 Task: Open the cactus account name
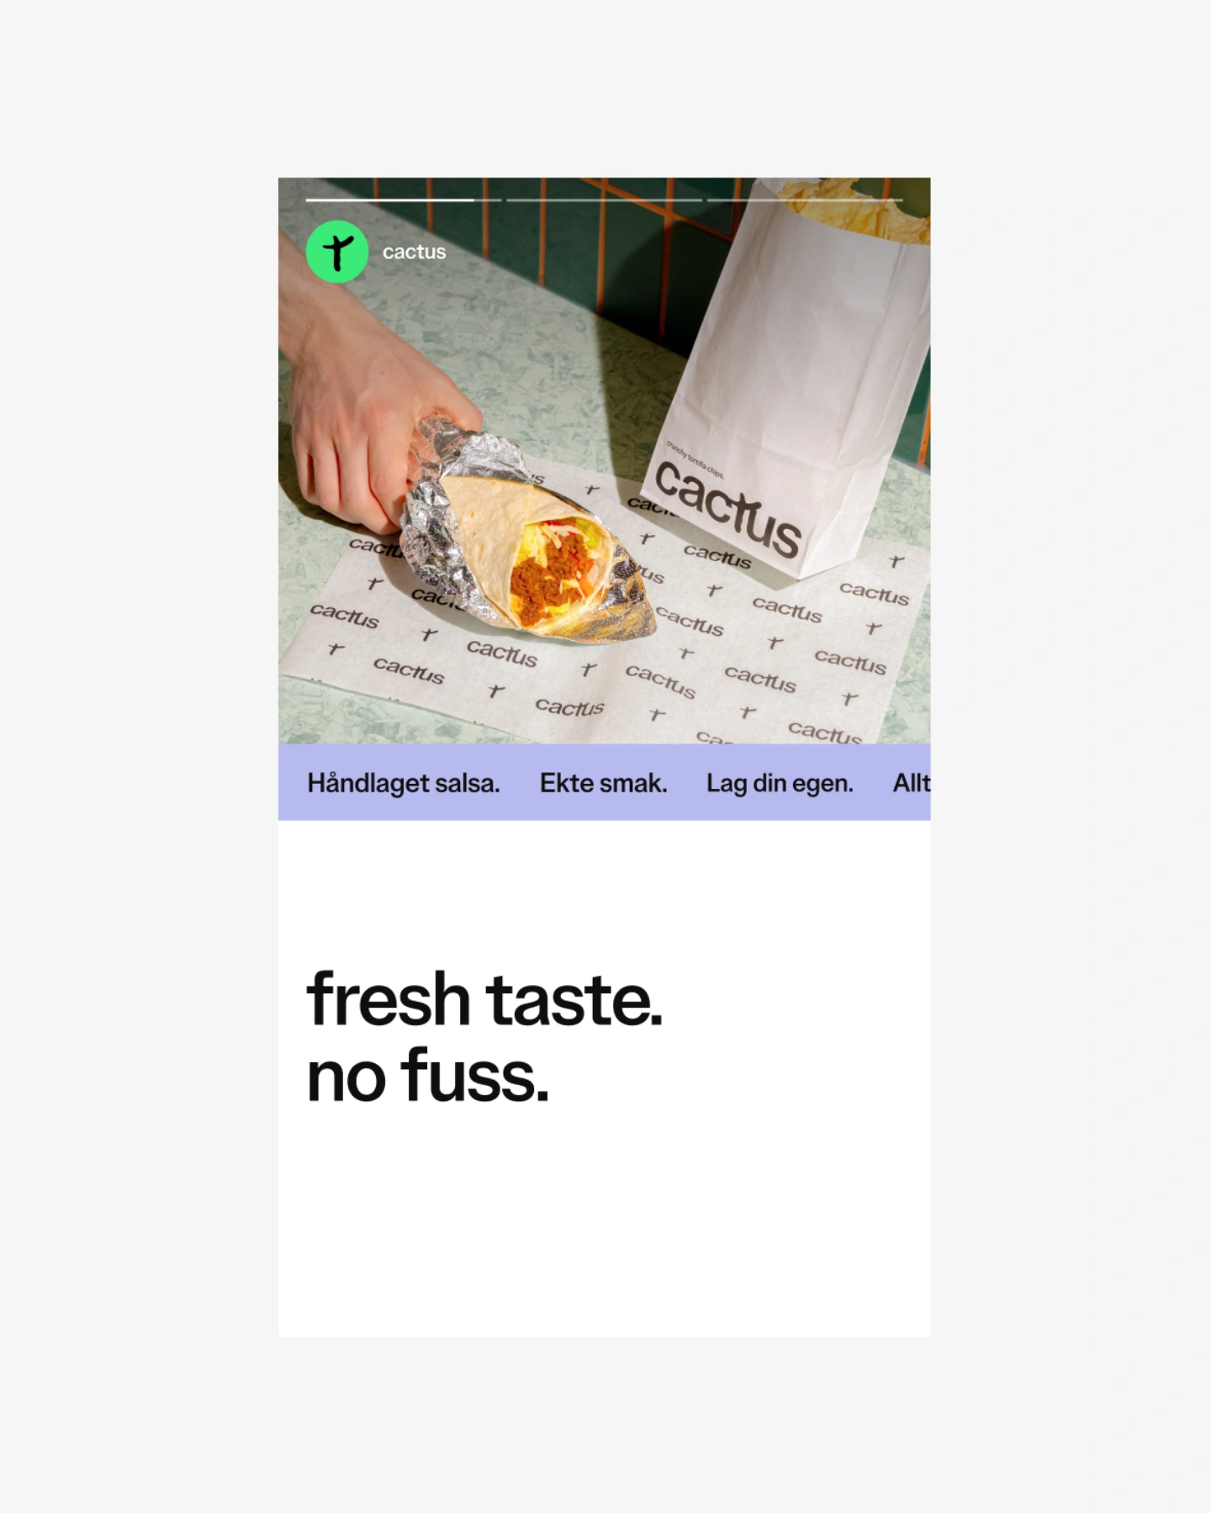pyautogui.click(x=414, y=251)
